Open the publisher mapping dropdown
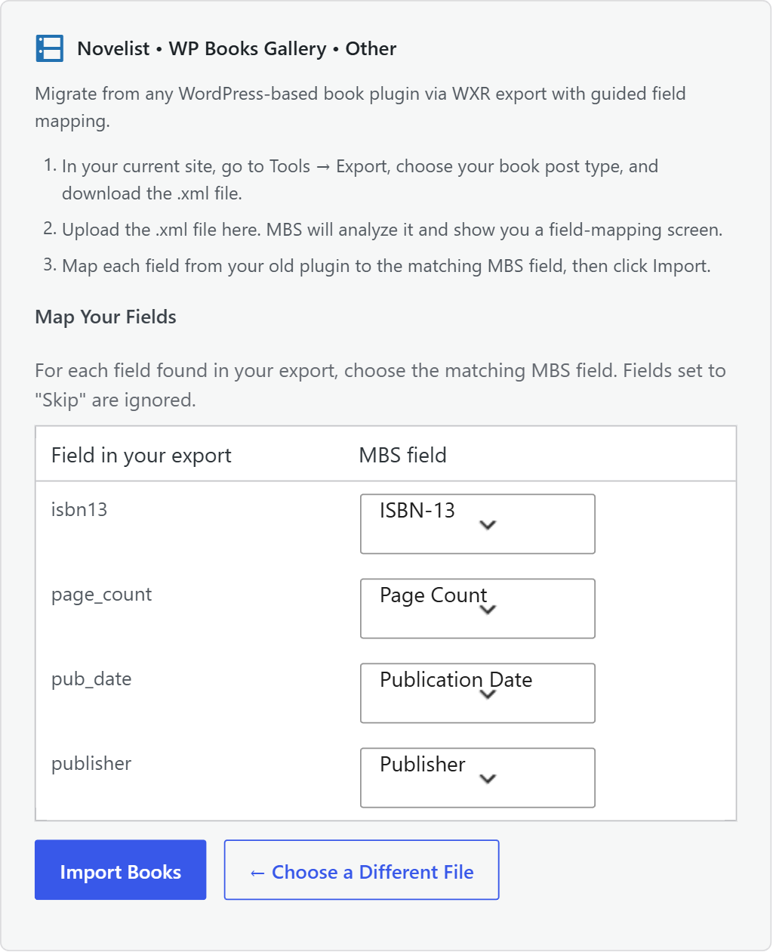The width and height of the screenshot is (773, 952). 478,777
